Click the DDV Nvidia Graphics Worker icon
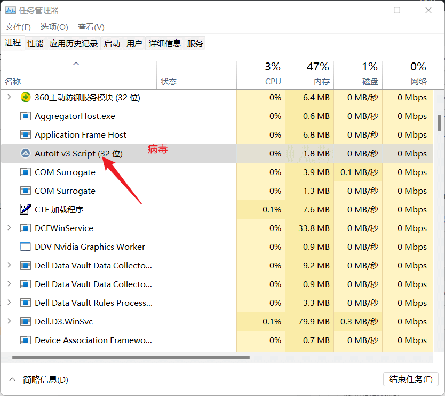The height and width of the screenshot is (396, 445). (26, 247)
